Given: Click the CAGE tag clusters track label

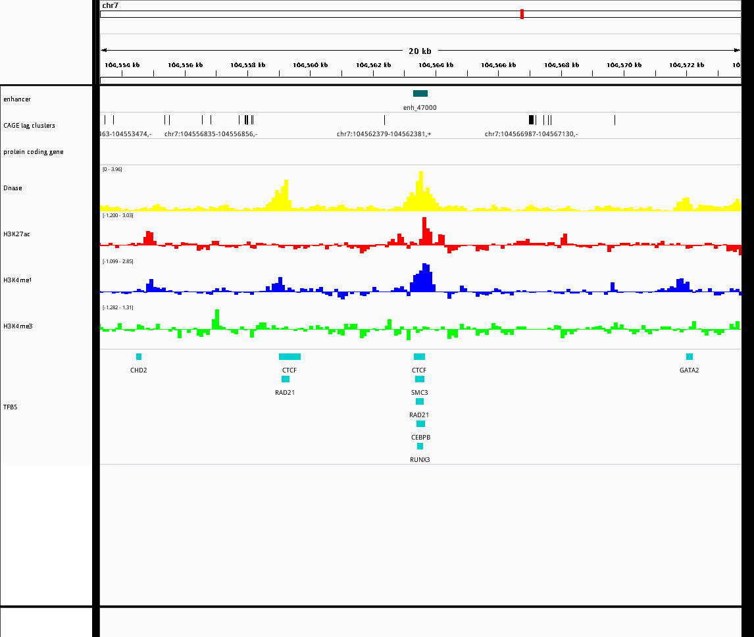Looking at the screenshot, I should (x=30, y=126).
